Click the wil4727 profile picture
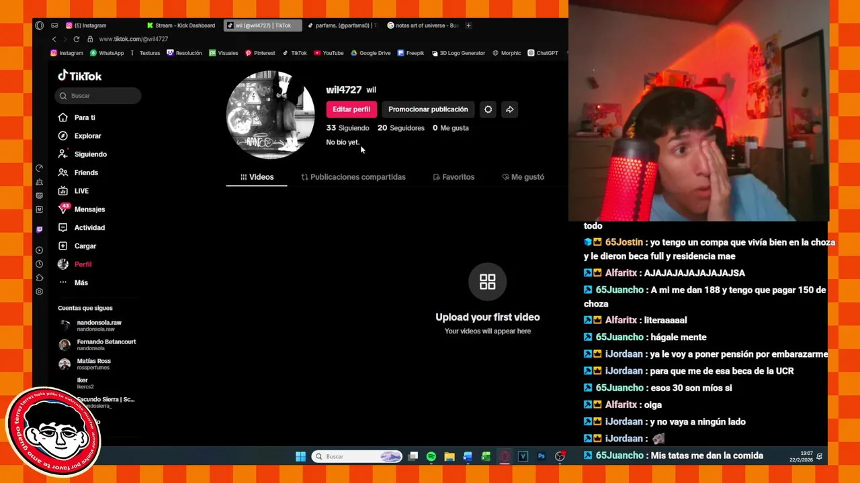The height and width of the screenshot is (483, 860). coord(270,115)
